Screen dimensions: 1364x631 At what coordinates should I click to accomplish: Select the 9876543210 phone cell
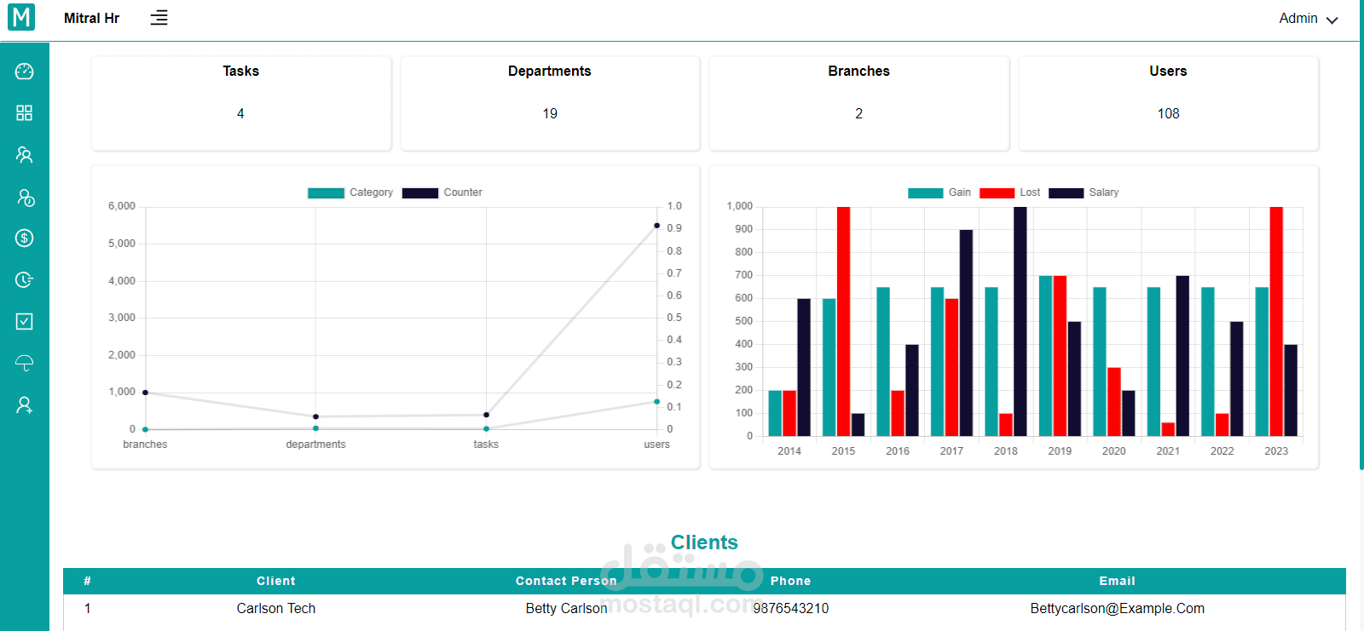click(790, 608)
